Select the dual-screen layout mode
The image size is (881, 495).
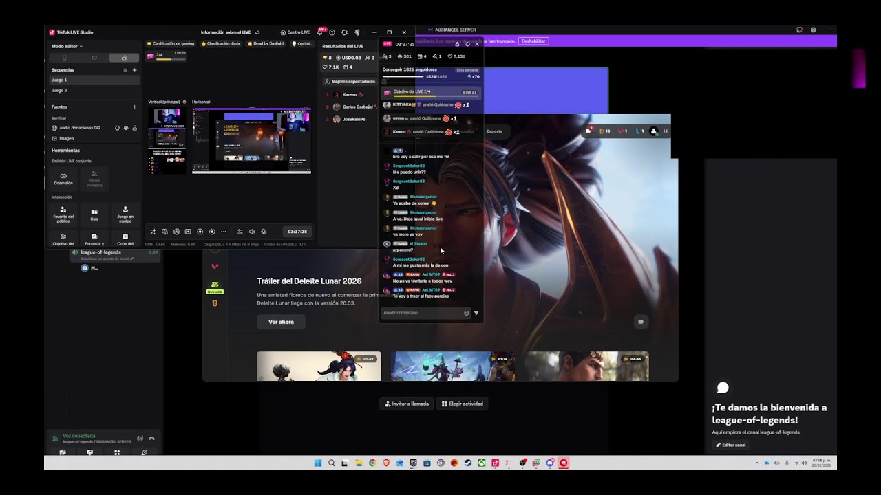124,58
